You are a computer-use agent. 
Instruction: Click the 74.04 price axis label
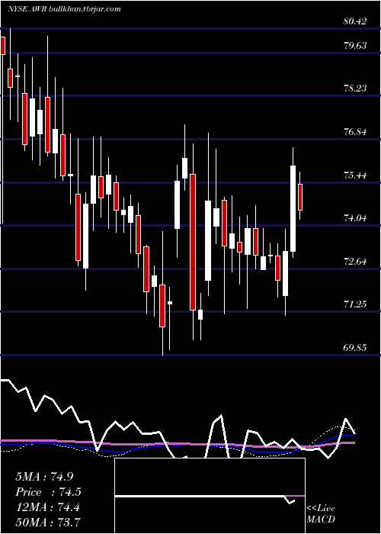[x=355, y=218]
